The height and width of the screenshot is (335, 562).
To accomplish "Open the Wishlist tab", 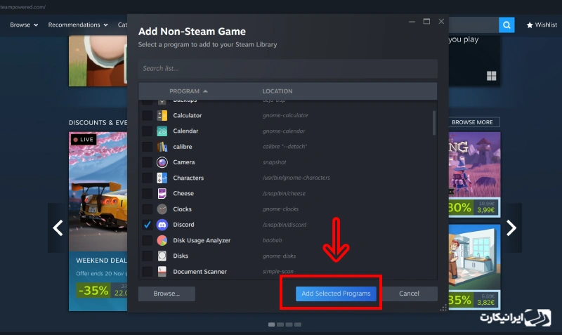I will click(x=541, y=25).
